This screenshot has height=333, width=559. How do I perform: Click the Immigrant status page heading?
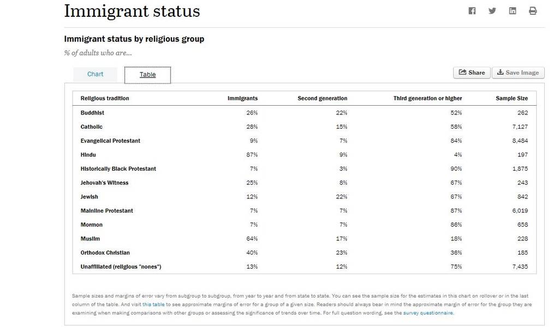tap(132, 11)
